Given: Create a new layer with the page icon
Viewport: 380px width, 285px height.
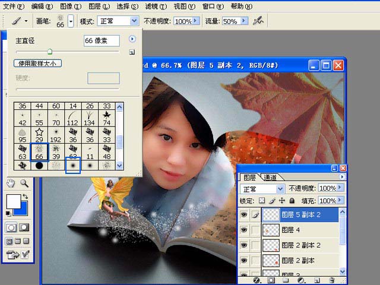Looking at the screenshot, I should click(318, 280).
